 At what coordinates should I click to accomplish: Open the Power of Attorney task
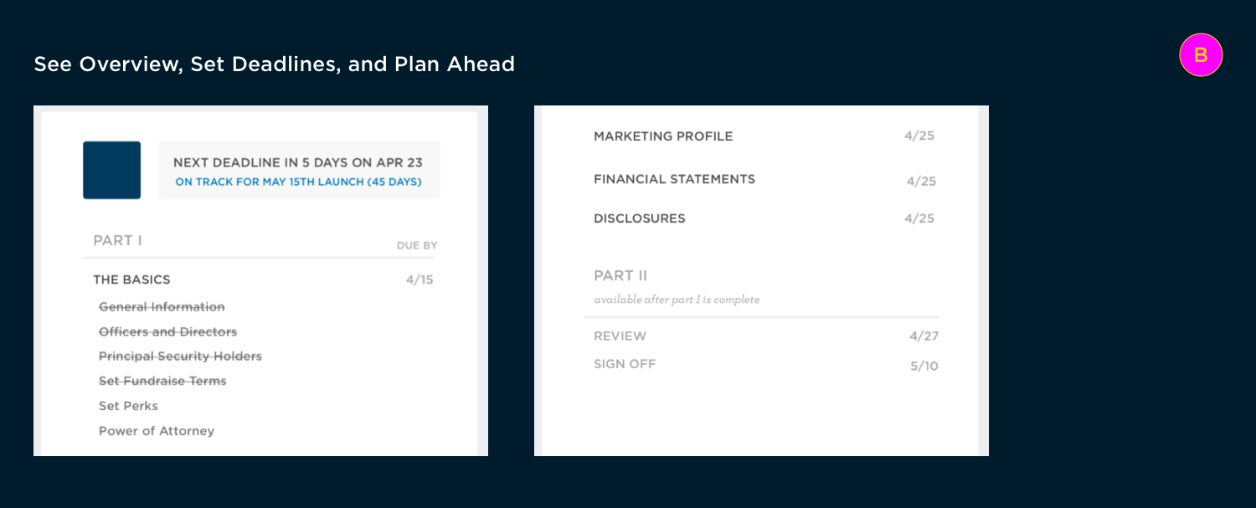tap(157, 431)
